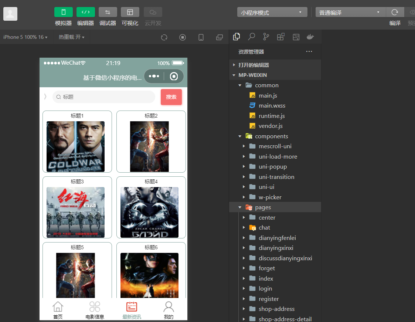Expand the 打开的编辑器 section
415x322 pixels.
coord(275,65)
